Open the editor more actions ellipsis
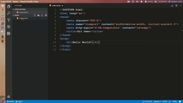Viewport: 183px width, 103px height. pos(180,6)
